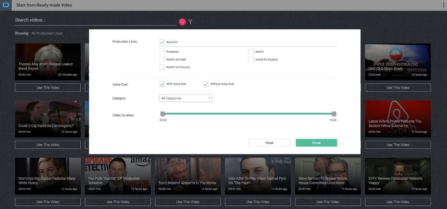Viewport: 447px width, 209px height.
Task: Click the maximum duration slider handle
Action: (x=334, y=114)
